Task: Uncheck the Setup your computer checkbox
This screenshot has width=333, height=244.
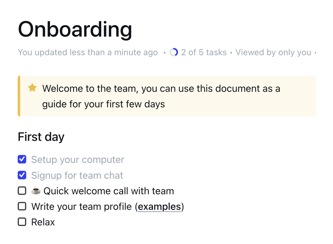Action: [x=22, y=159]
